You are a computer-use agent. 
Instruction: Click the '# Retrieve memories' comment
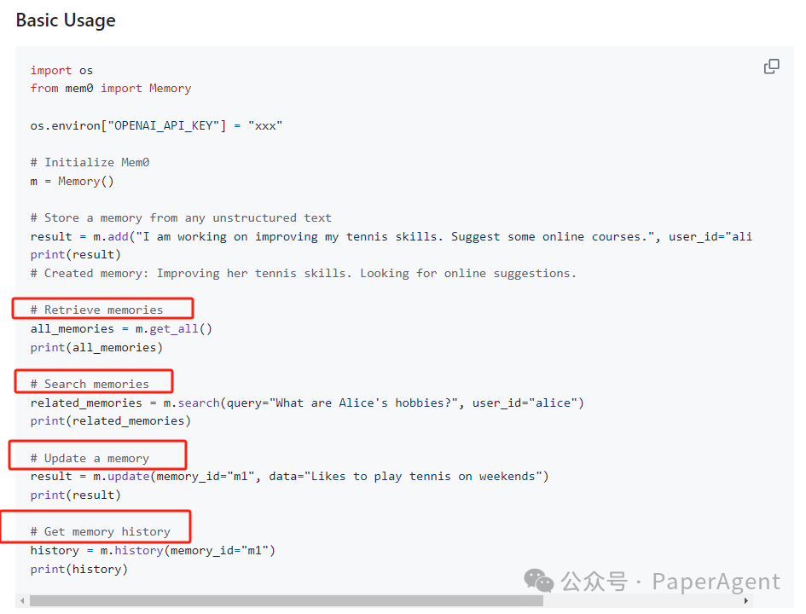point(96,310)
